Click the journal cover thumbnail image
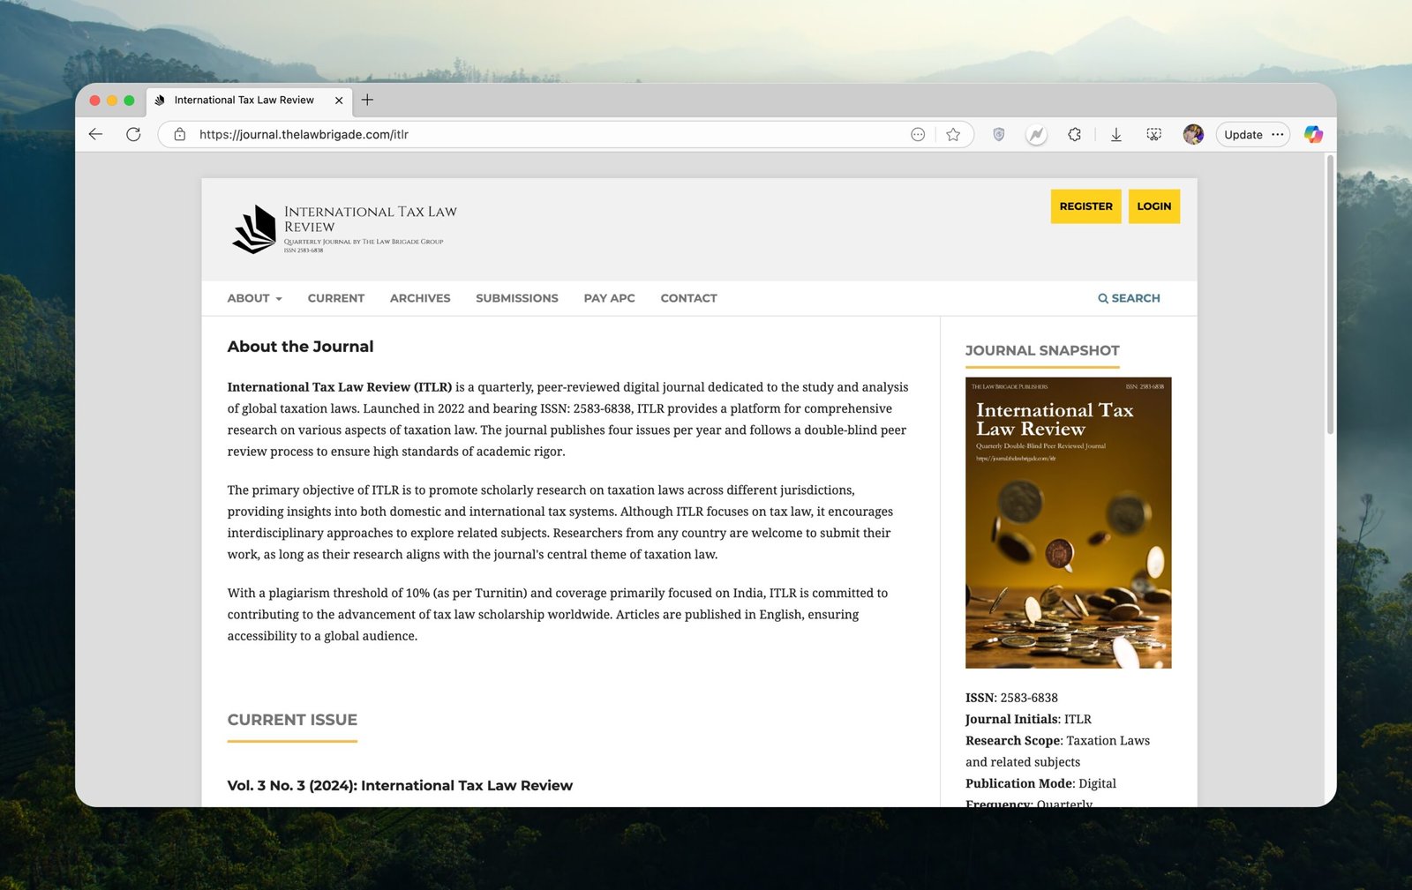The image size is (1412, 890). click(1068, 522)
